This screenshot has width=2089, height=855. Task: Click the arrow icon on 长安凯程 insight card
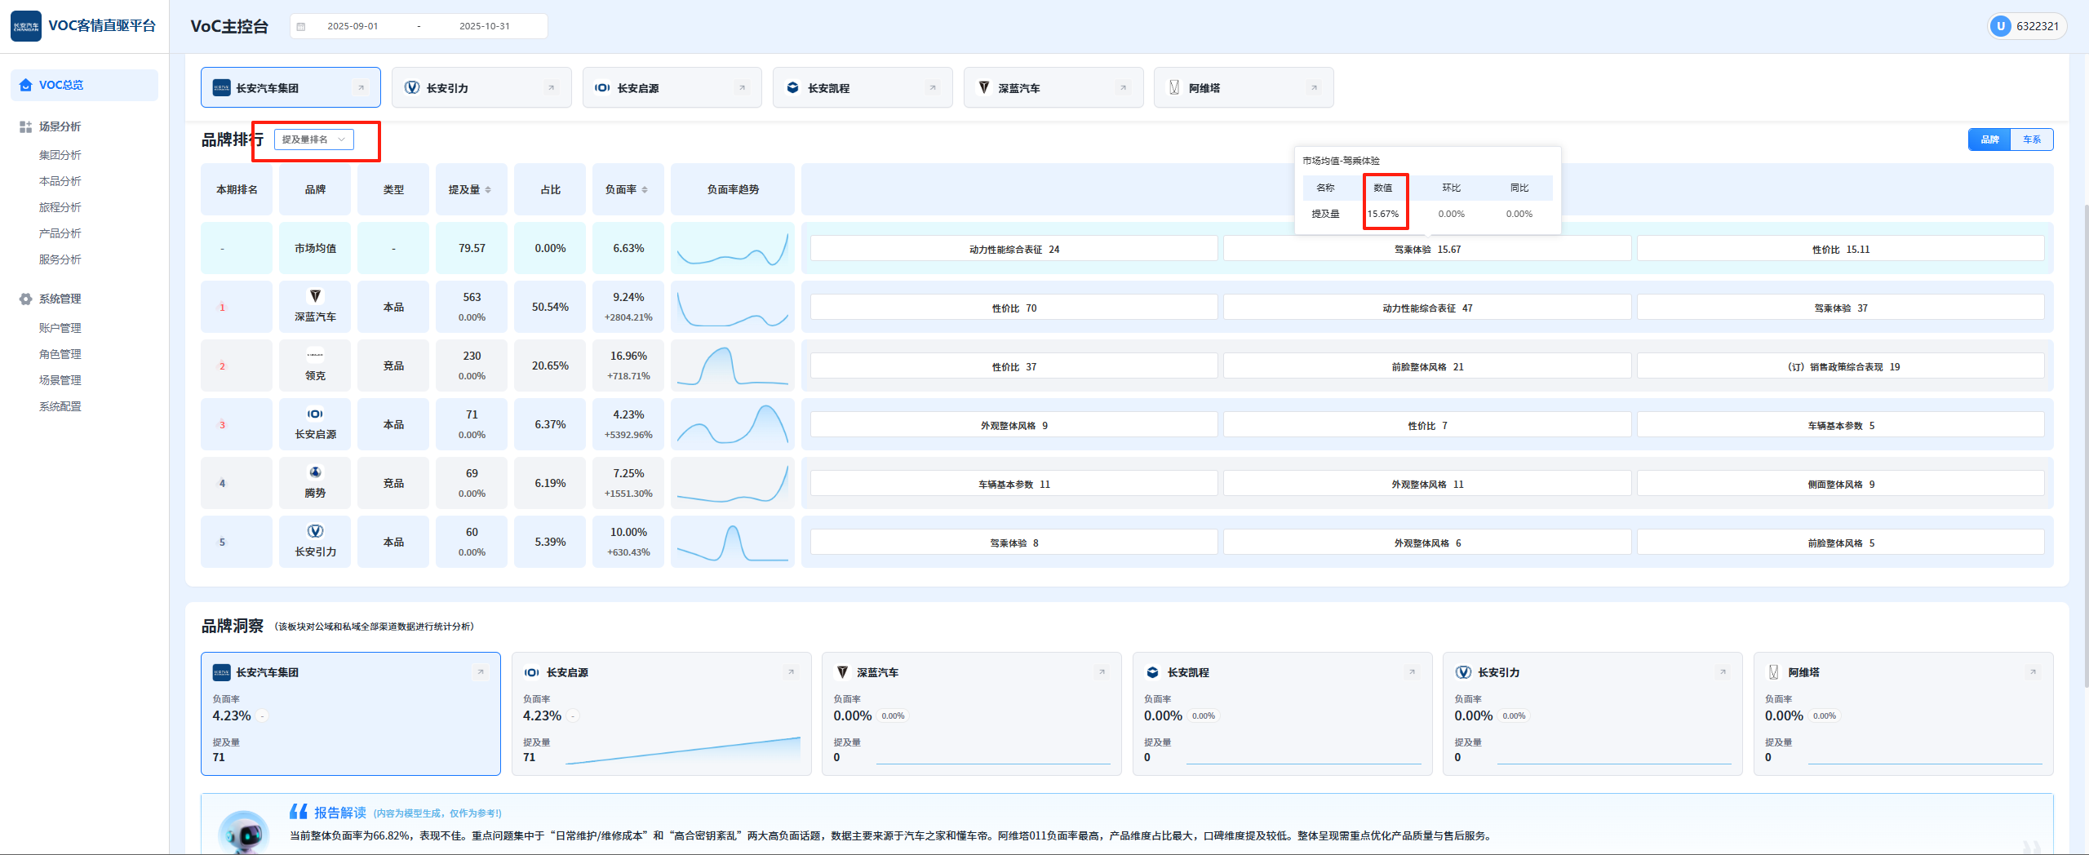click(x=1412, y=672)
